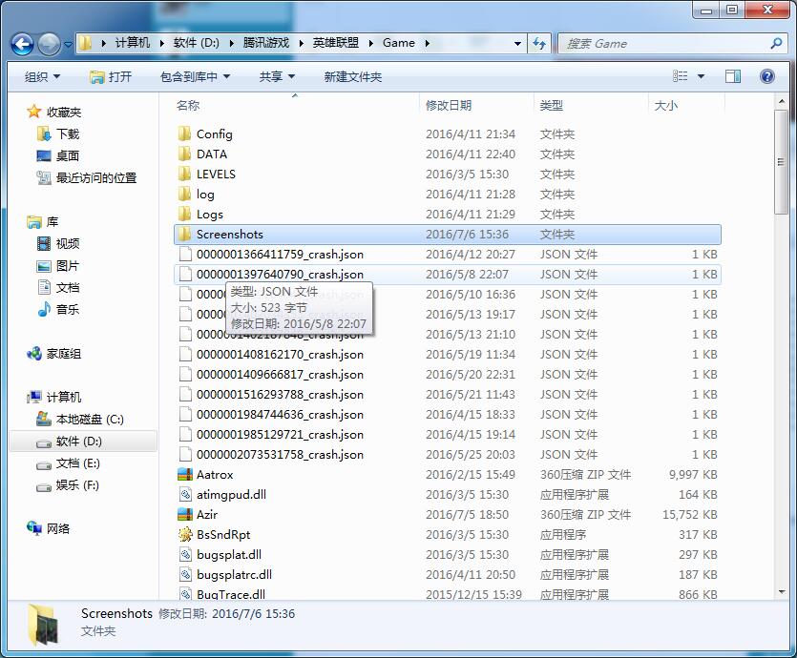Open Help with the question mark icon
Image resolution: width=797 pixels, height=658 pixels.
point(767,76)
